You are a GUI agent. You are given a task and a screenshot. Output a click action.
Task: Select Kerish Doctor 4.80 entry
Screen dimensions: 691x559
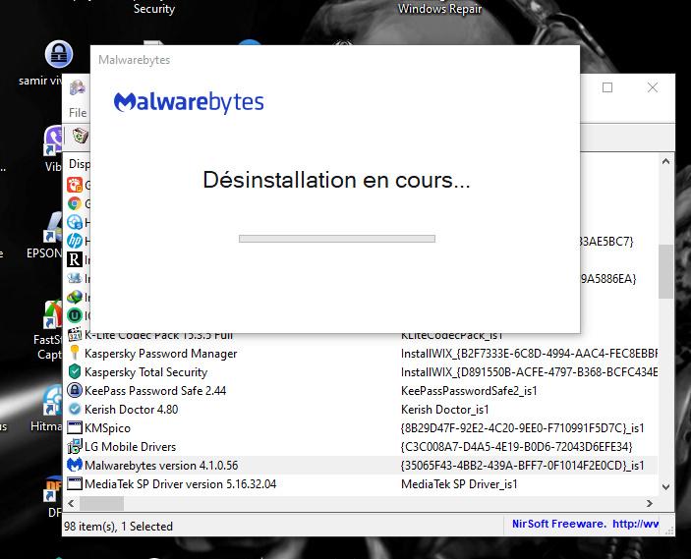click(132, 410)
